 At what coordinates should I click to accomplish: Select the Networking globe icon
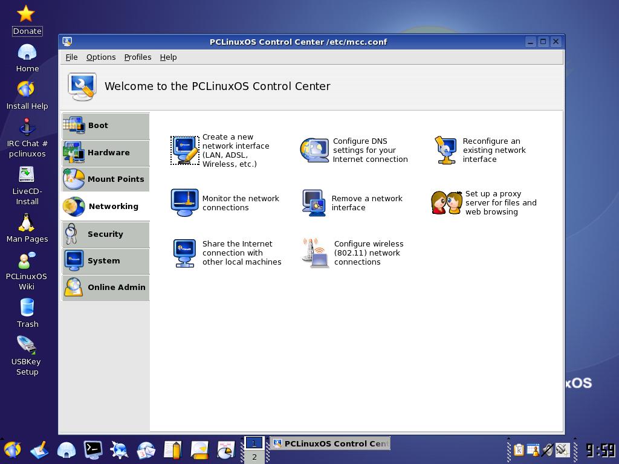point(74,207)
